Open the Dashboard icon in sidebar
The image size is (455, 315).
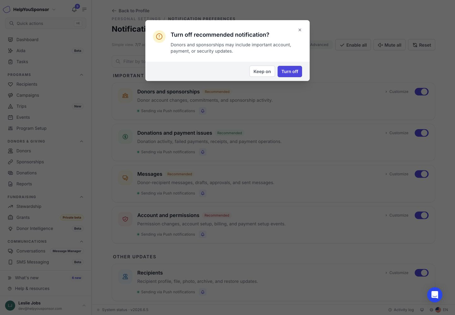(10, 40)
